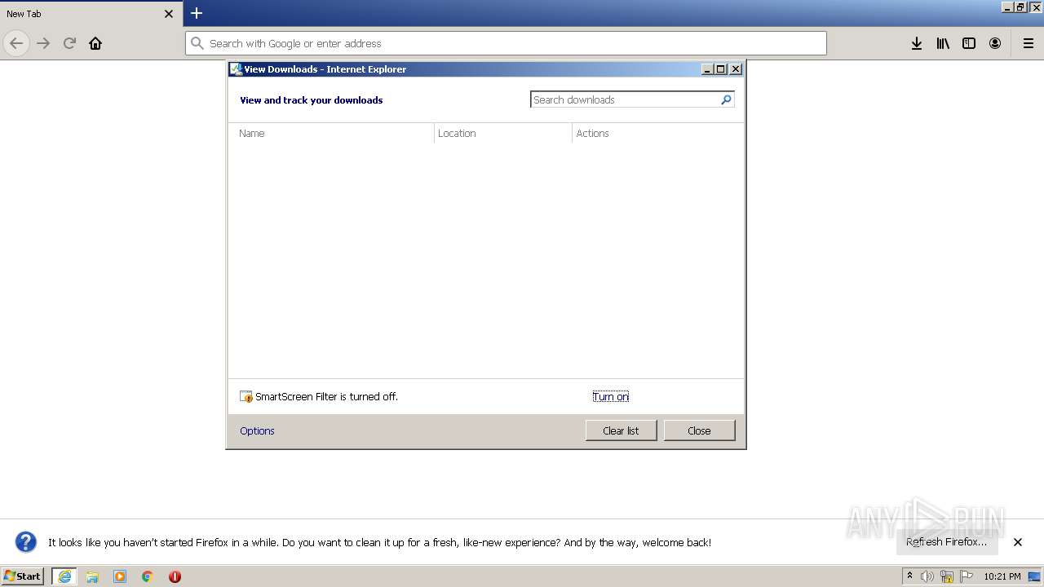Click the Refresh Firefox button
This screenshot has height=587, width=1044.
coord(947,542)
